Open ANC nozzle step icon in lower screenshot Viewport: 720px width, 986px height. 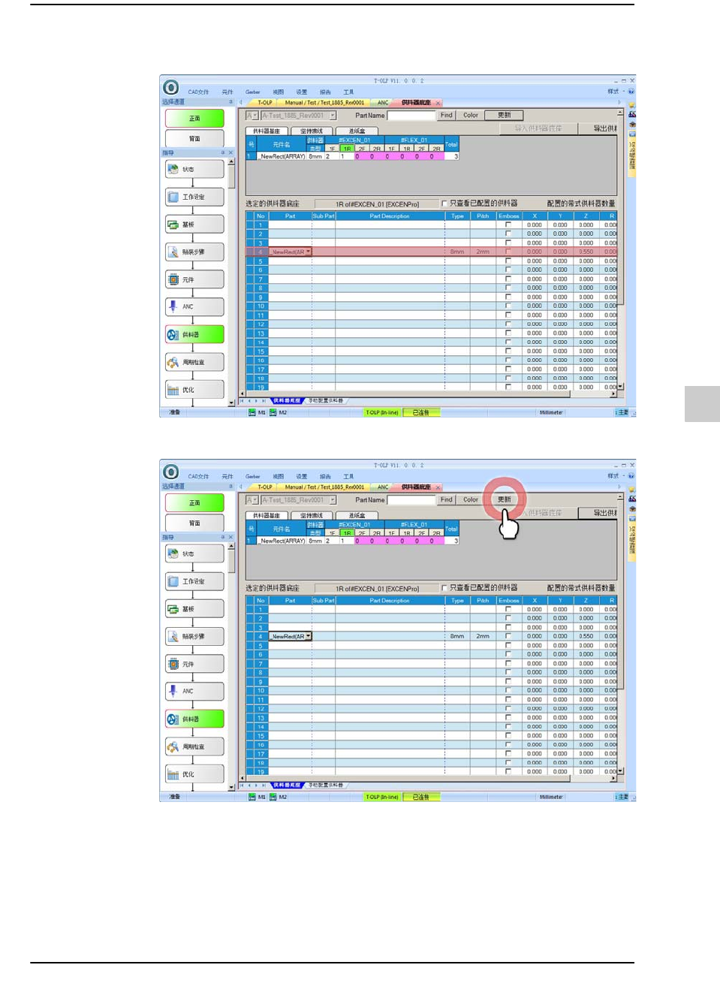[173, 691]
